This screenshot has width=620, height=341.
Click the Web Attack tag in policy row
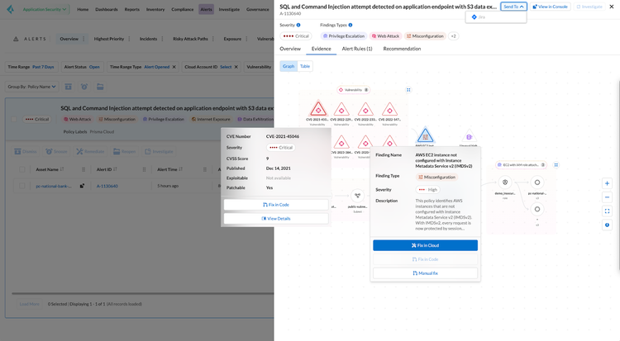click(x=77, y=119)
